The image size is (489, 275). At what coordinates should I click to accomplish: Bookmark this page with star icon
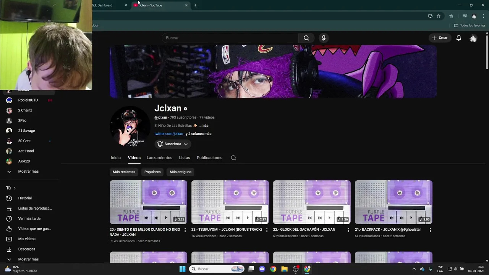[x=439, y=16]
